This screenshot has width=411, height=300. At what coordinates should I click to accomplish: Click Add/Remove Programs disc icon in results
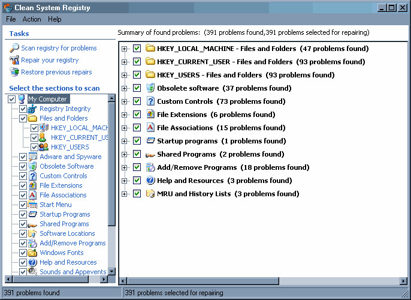(150, 167)
